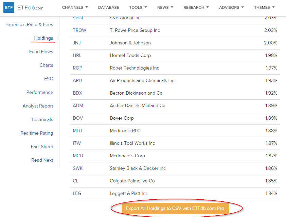Screen dimensions: 286x217
Task: Select the Johnson & Johnson name
Action: (130, 43)
